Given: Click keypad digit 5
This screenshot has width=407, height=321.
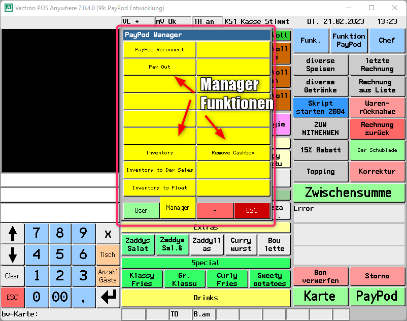Looking at the screenshot, I should tap(60, 254).
